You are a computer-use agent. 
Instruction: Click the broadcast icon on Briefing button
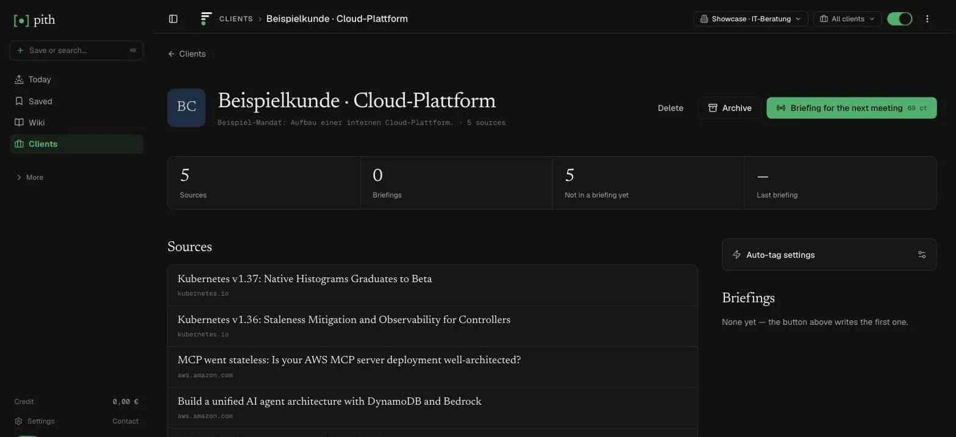pyautogui.click(x=780, y=108)
